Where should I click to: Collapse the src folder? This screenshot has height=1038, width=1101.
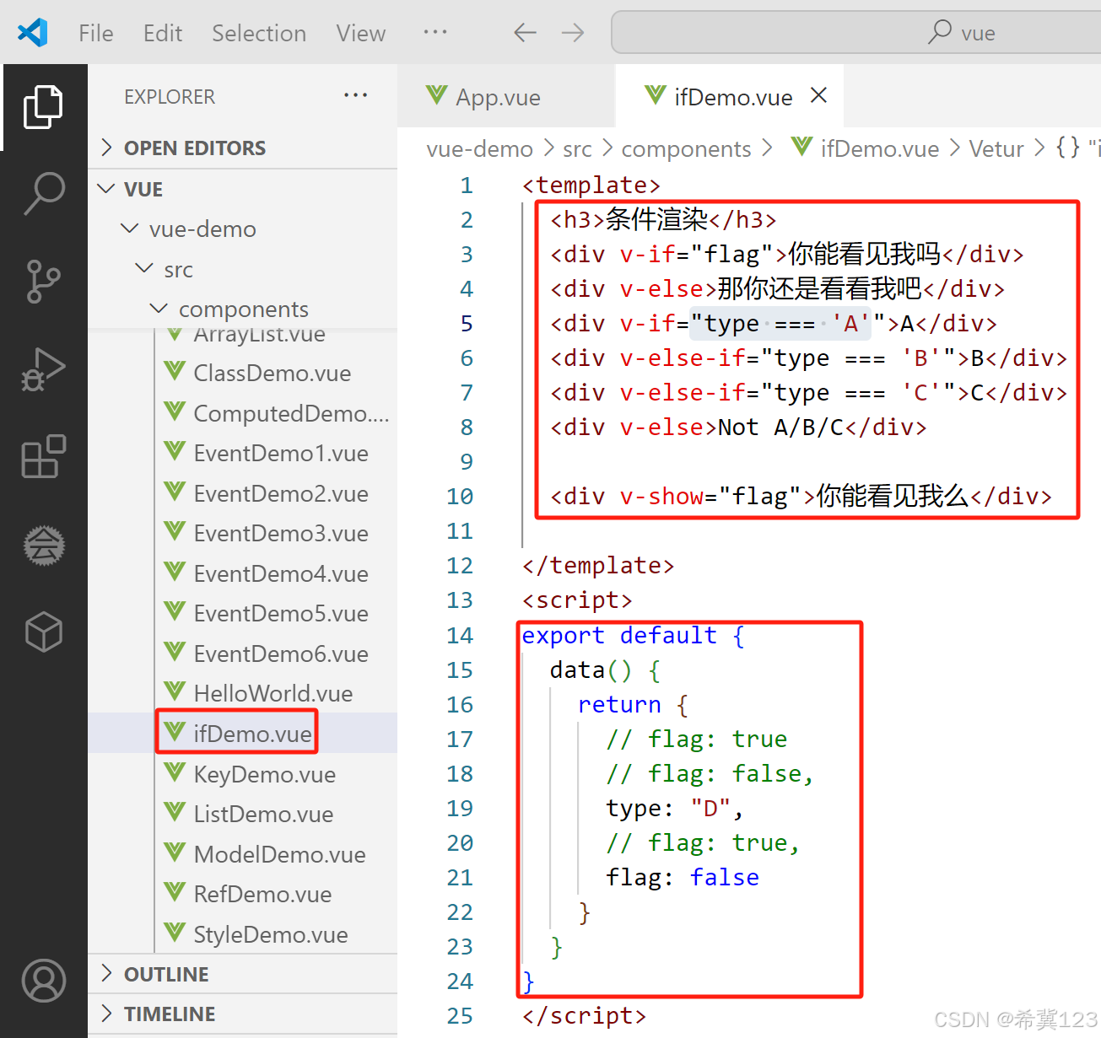click(243, 269)
